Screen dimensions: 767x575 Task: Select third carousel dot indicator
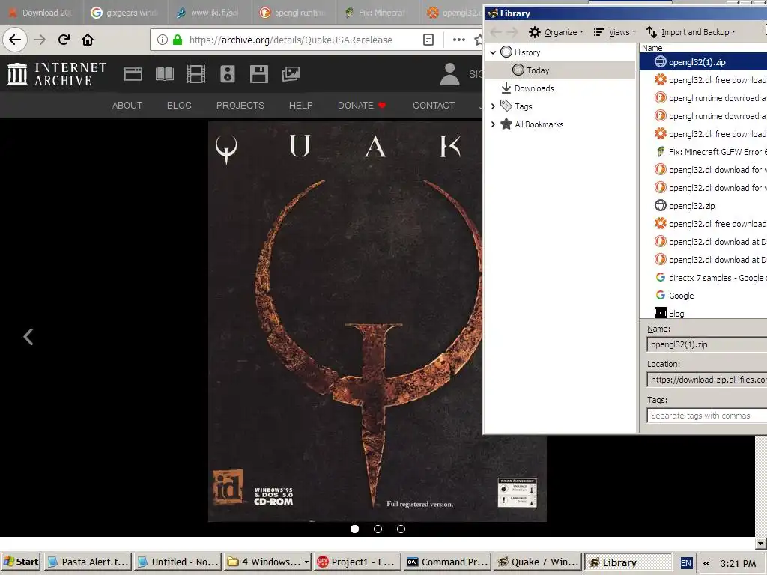point(401,529)
